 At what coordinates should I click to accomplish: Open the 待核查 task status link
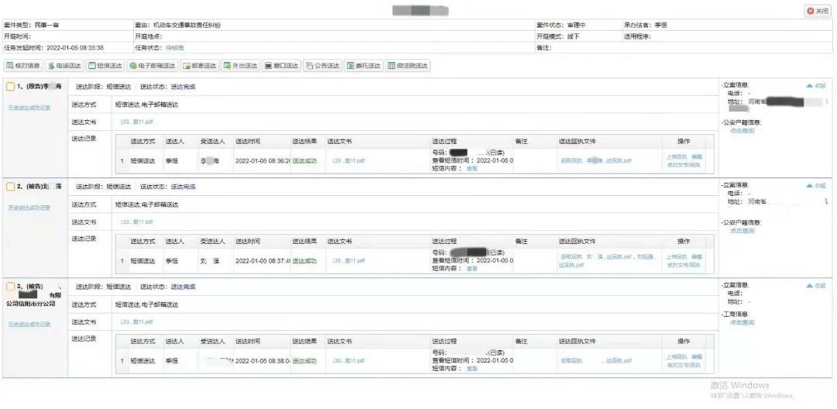tap(174, 48)
